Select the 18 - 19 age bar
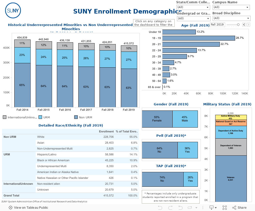Viewport: 255px width, 211px height. click(x=199, y=38)
